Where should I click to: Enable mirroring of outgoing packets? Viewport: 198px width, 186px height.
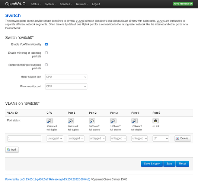[47, 65]
